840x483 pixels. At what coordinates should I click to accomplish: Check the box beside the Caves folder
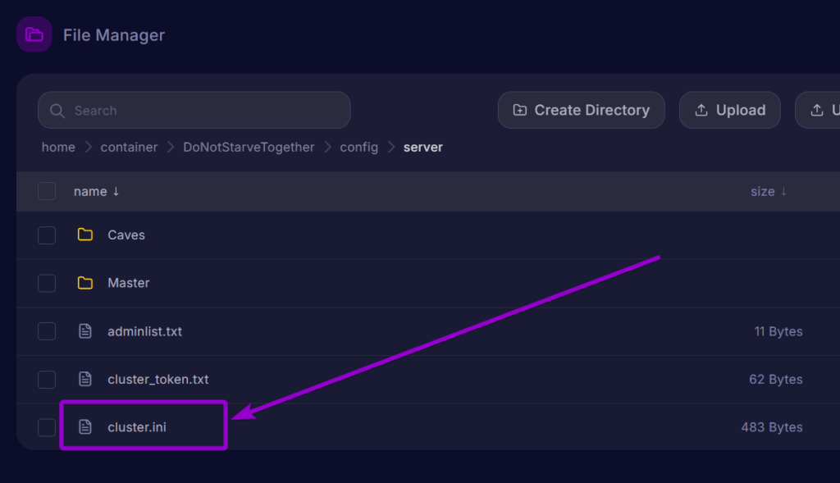click(47, 235)
